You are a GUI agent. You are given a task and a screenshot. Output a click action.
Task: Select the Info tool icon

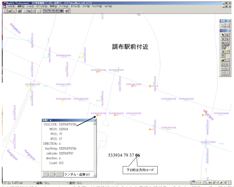pos(223,52)
